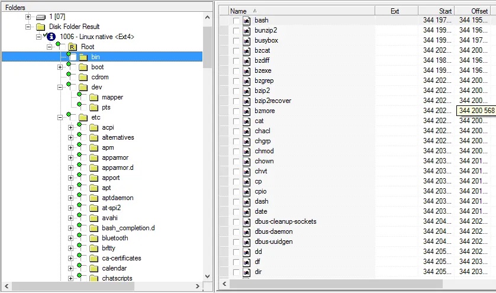Click the apparmor folder icon
This screenshot has height=293, width=496.
click(94, 158)
